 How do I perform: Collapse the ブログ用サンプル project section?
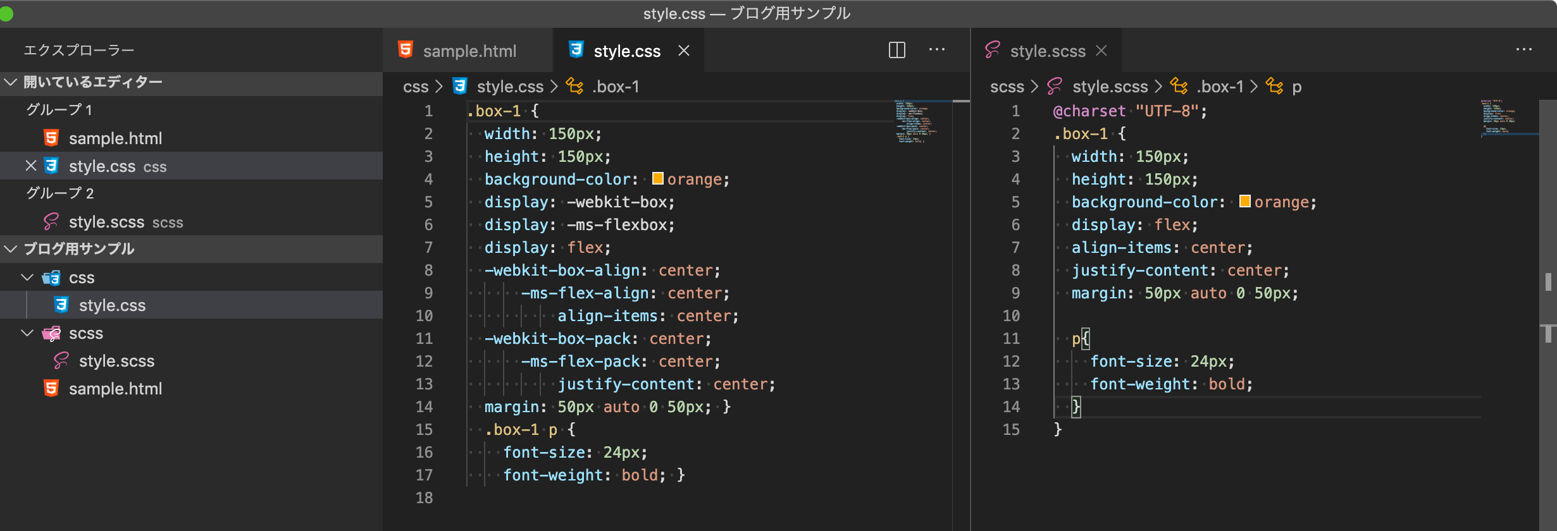[x=11, y=249]
